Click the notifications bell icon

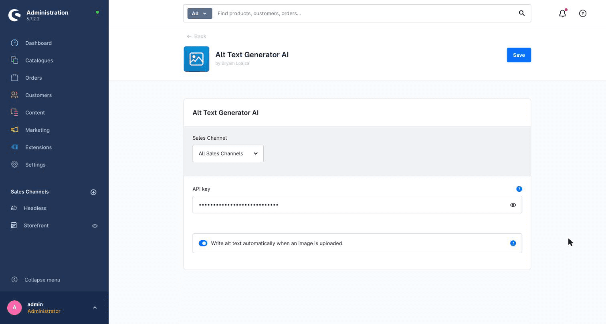(x=563, y=13)
